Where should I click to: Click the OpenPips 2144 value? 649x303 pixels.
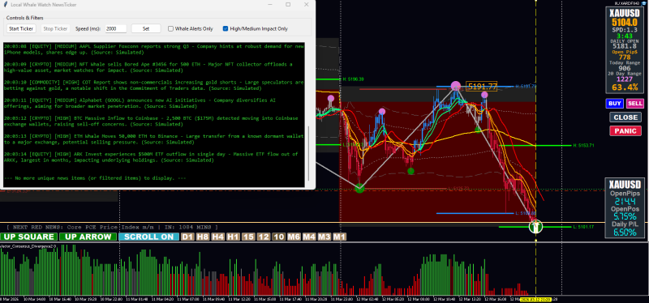coord(625,202)
